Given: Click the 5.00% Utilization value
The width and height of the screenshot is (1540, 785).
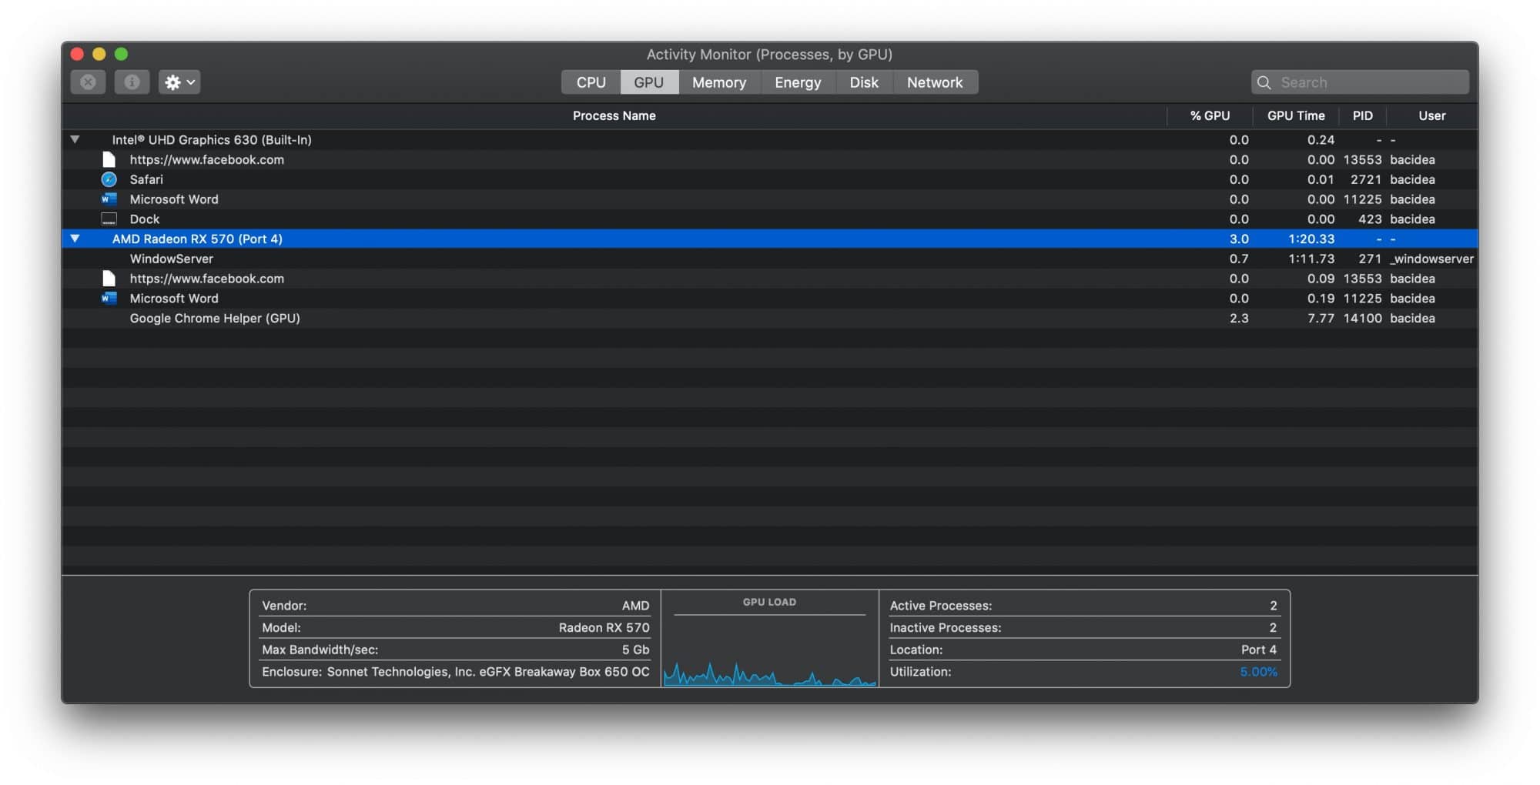Looking at the screenshot, I should pyautogui.click(x=1258, y=672).
